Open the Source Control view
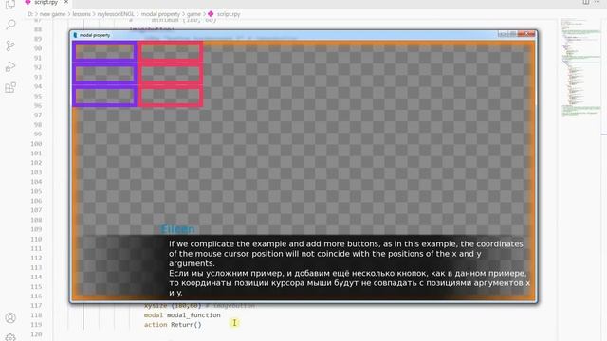 click(x=10, y=45)
